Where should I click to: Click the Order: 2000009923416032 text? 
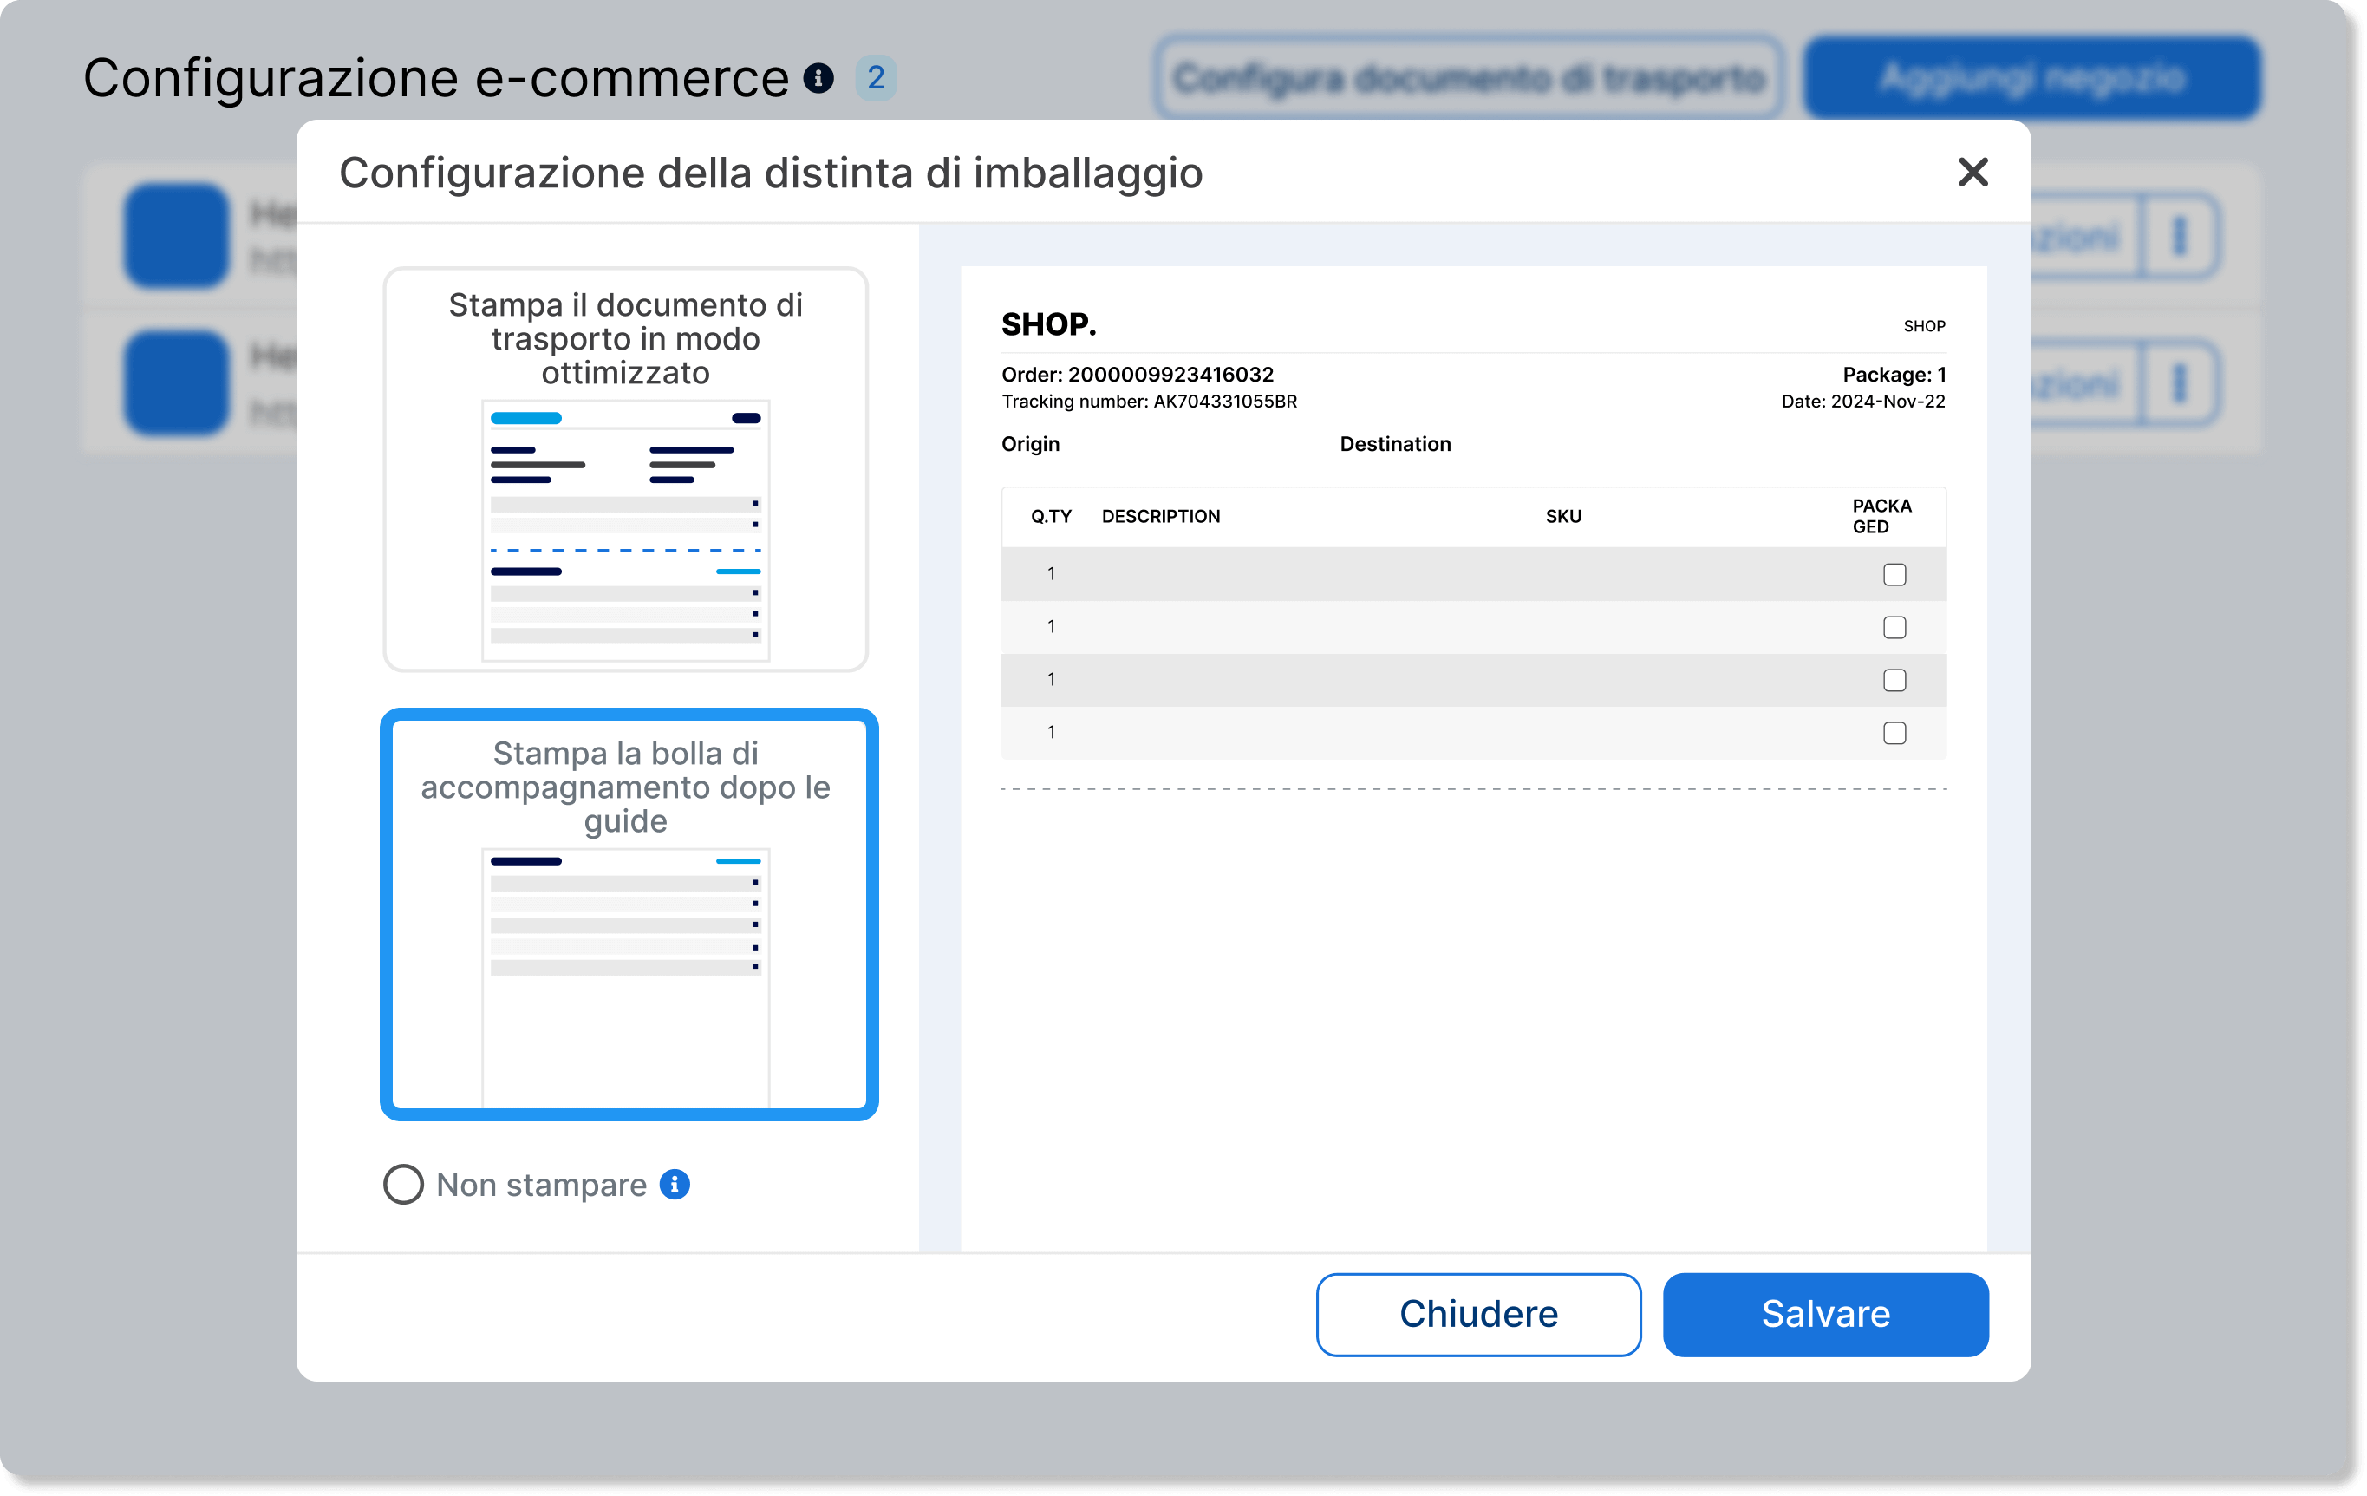coord(1138,375)
